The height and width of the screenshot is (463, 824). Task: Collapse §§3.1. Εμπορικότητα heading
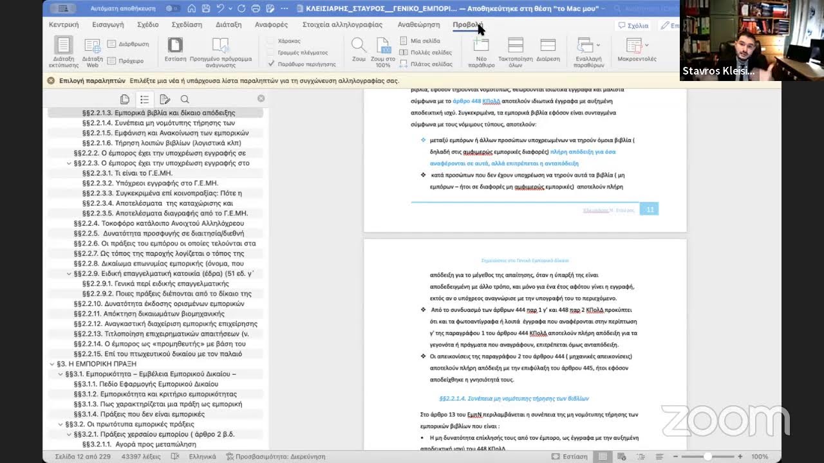pos(61,374)
